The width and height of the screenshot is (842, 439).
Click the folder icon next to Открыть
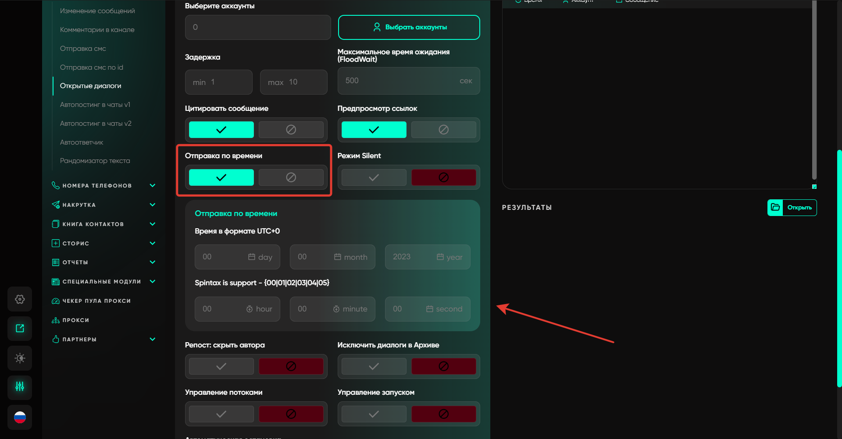coord(775,208)
